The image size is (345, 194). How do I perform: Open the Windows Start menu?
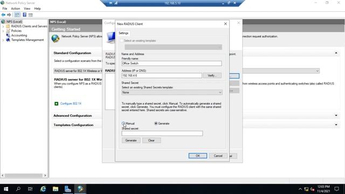click(6, 189)
